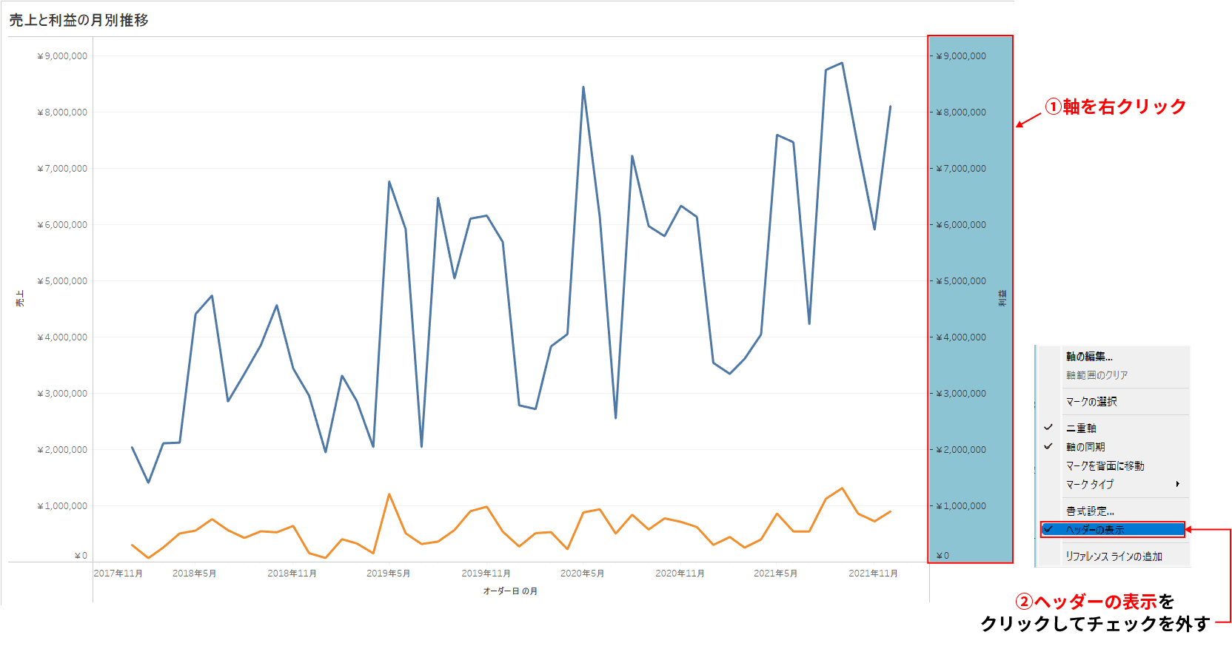The image size is (1232, 649).
Task: Click ¥8,000,000 label on left 売上 axis
Action: 62,112
